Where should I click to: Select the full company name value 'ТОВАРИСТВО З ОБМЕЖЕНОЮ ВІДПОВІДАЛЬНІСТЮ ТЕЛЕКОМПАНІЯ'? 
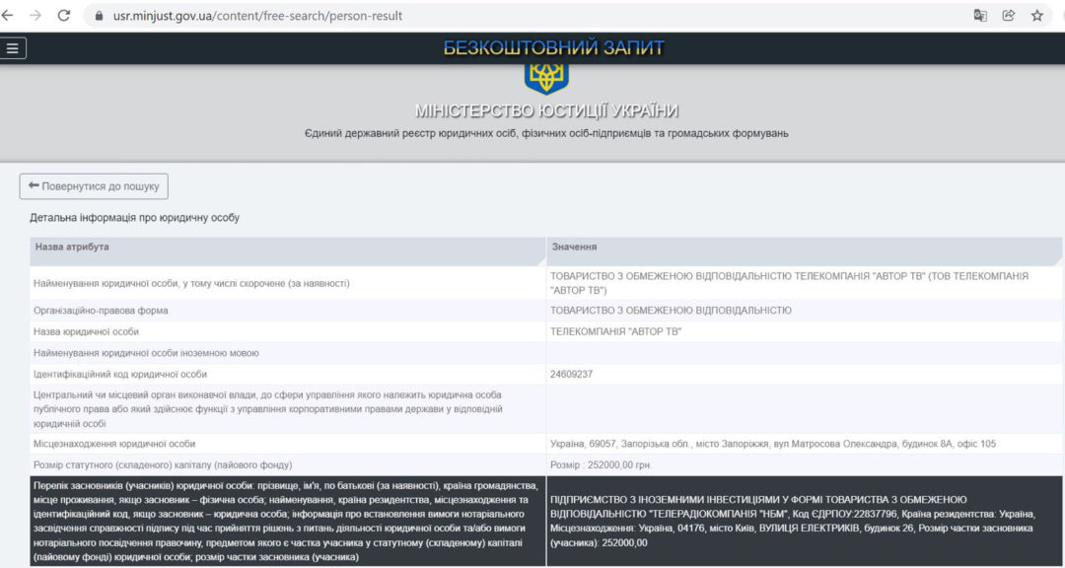[x=805, y=283]
